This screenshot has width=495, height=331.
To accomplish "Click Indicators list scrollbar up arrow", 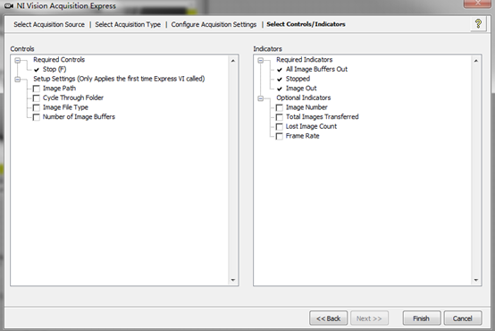I will tap(476, 60).
